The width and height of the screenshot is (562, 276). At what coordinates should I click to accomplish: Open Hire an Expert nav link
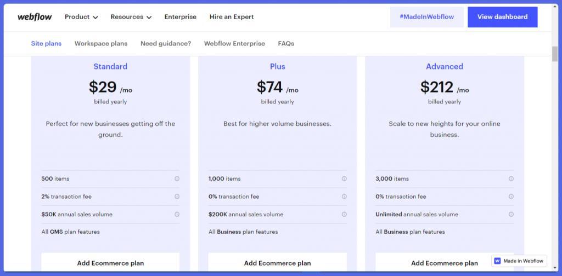(x=232, y=17)
